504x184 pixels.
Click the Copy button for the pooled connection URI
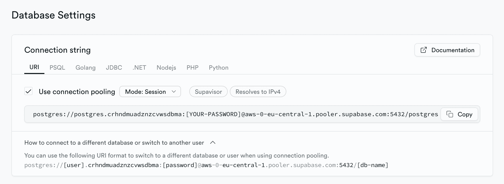(x=459, y=114)
